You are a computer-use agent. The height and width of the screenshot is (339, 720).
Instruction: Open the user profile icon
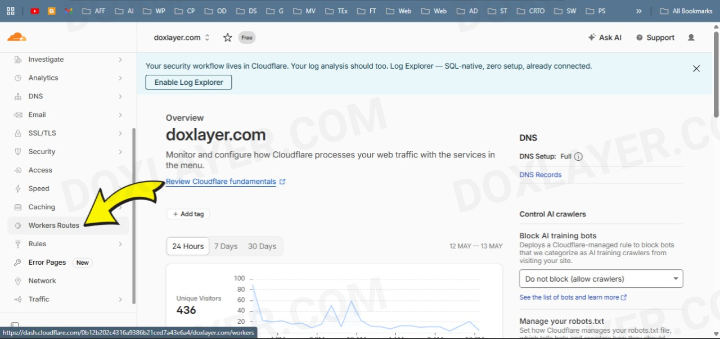691,38
